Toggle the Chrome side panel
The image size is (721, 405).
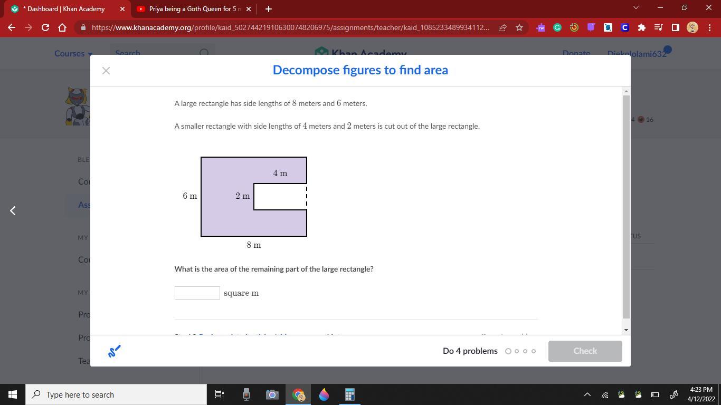point(675,27)
